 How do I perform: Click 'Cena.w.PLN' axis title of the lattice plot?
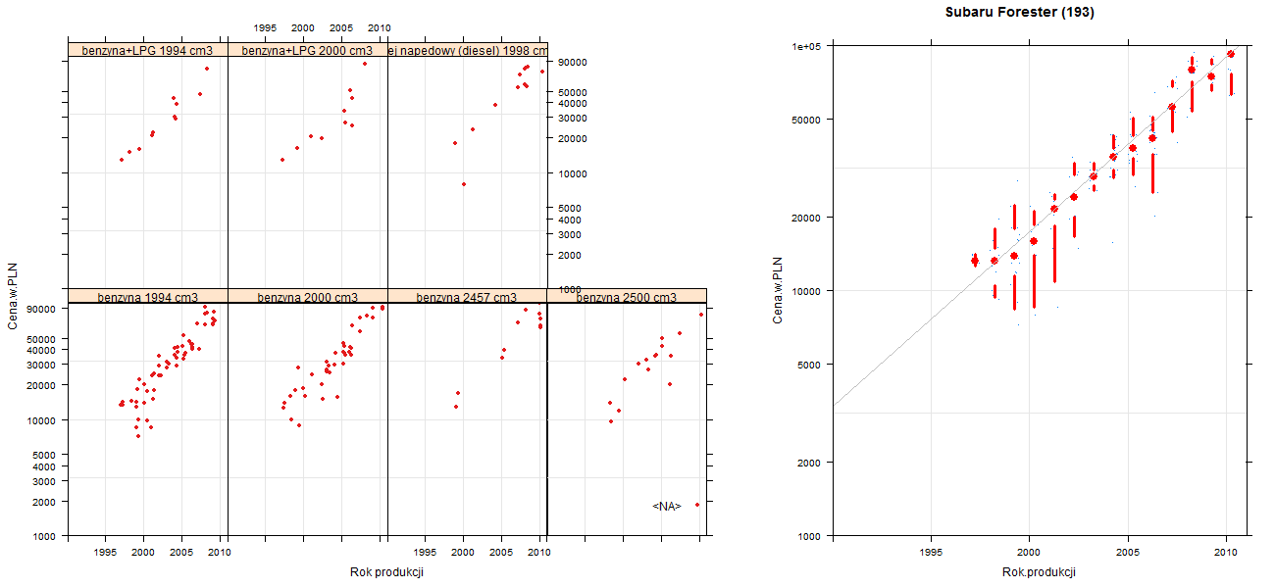[13, 297]
